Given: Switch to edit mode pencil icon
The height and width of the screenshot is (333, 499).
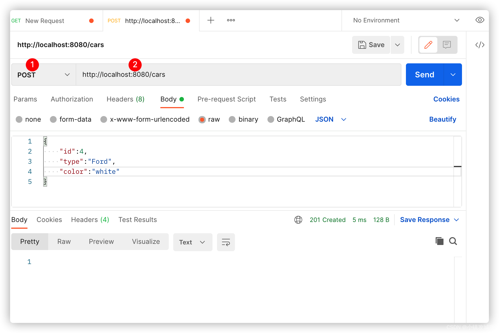Looking at the screenshot, I should click(x=428, y=45).
